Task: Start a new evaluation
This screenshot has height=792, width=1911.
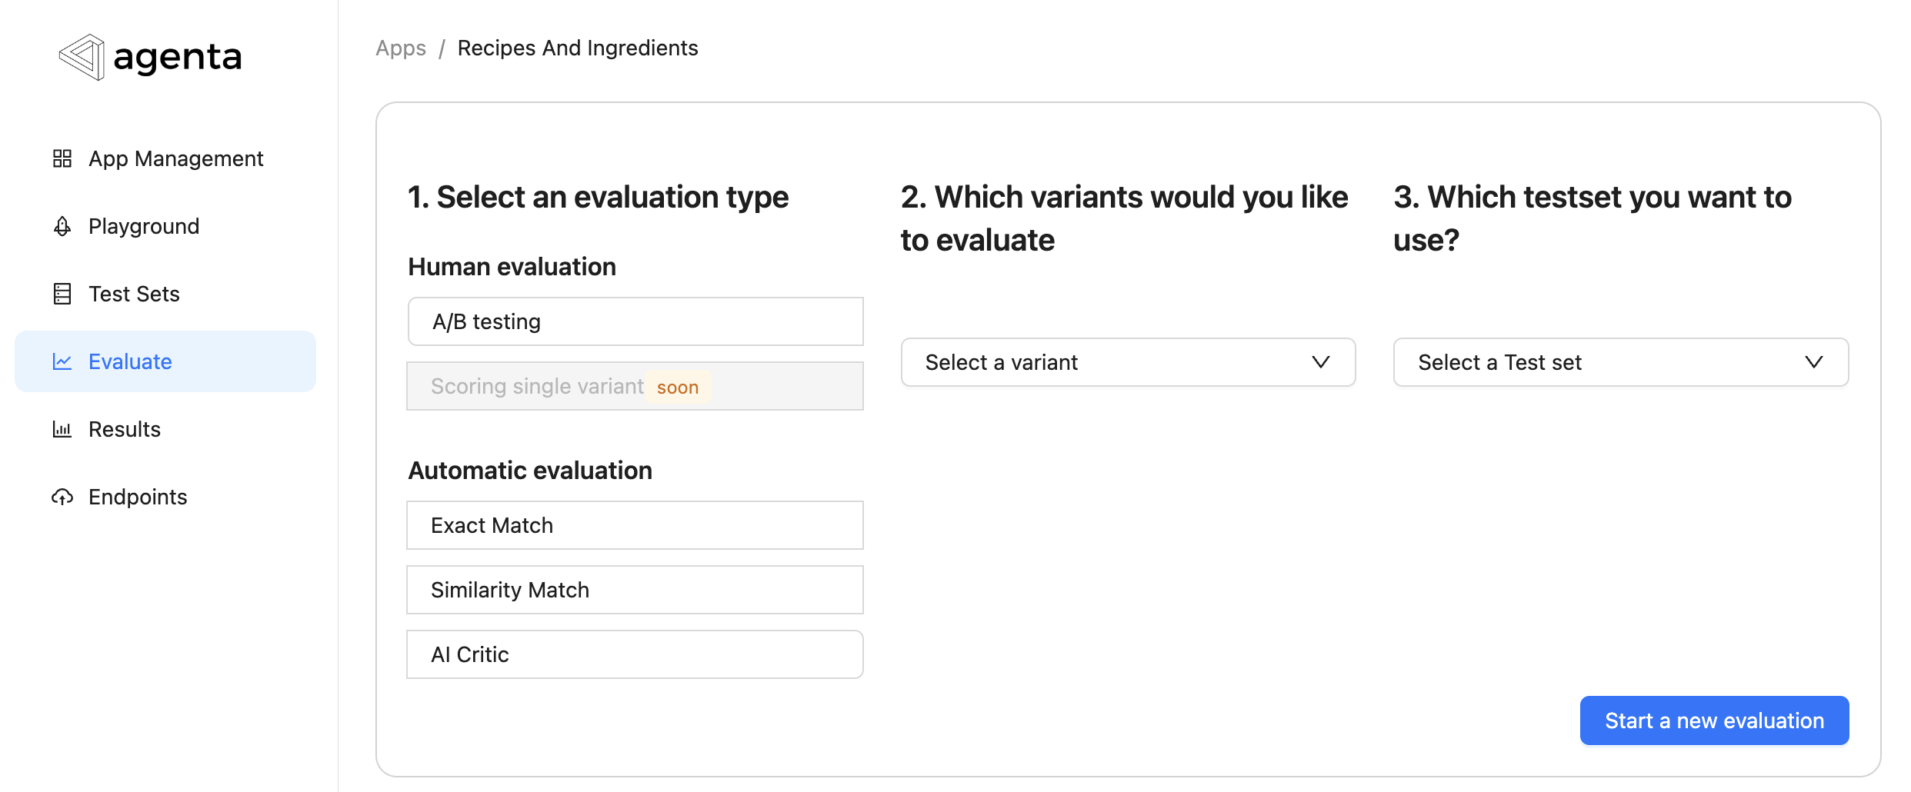Action: [x=1714, y=720]
